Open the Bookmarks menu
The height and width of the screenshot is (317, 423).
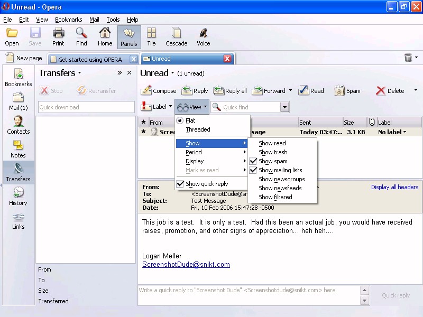tap(68, 20)
